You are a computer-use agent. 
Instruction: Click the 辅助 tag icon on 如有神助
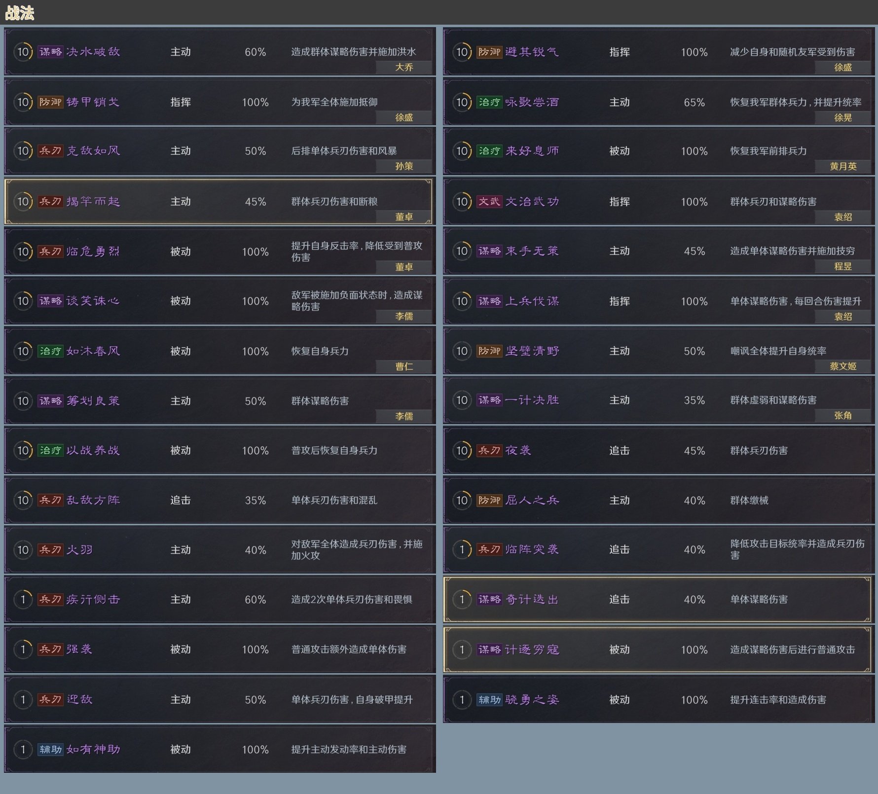coord(50,750)
